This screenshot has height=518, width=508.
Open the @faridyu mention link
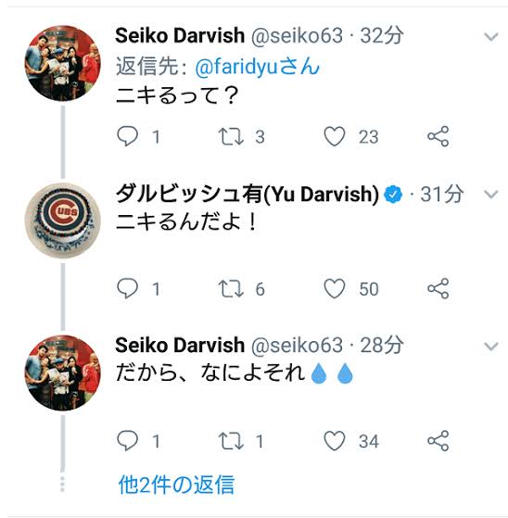(257, 67)
